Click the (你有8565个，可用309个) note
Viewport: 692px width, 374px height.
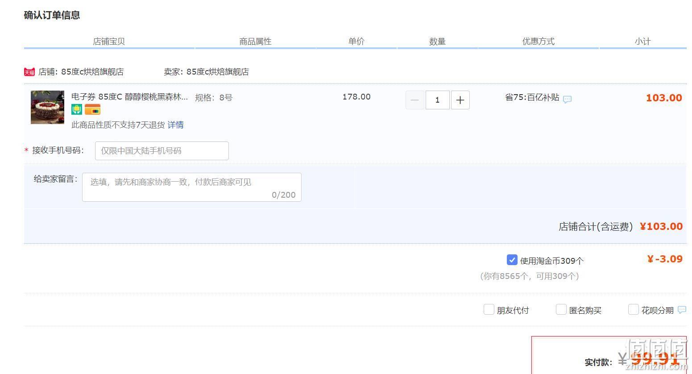(x=530, y=276)
